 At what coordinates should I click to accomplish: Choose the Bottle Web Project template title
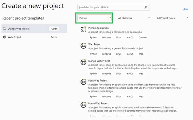98,103
